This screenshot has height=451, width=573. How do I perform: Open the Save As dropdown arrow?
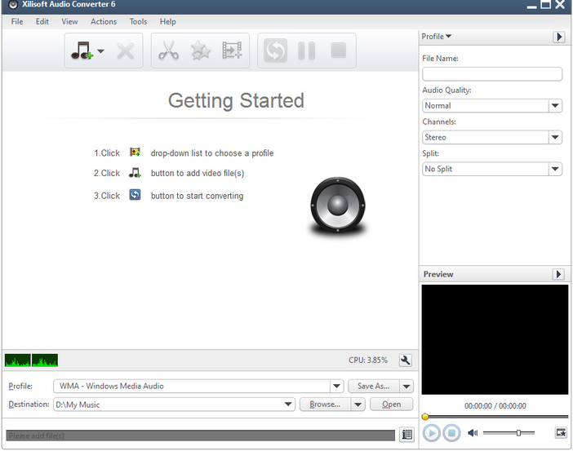[x=406, y=386]
